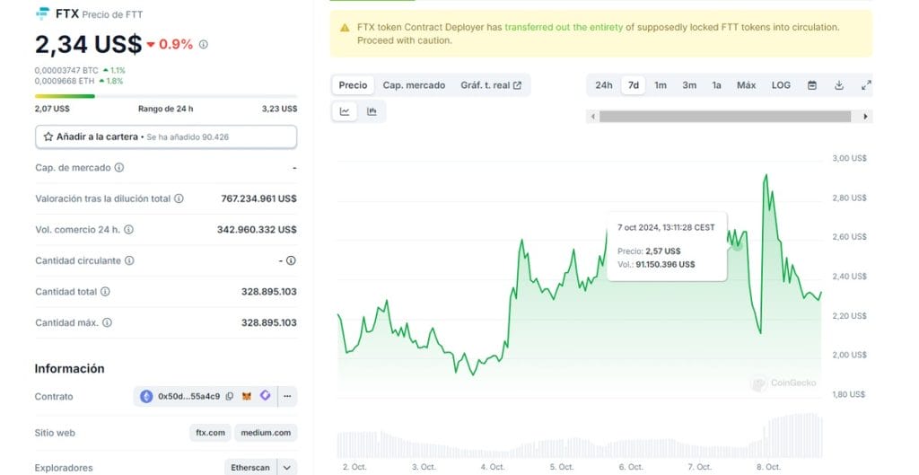
Task: Switch to Cap. mercado tab
Action: tap(414, 85)
